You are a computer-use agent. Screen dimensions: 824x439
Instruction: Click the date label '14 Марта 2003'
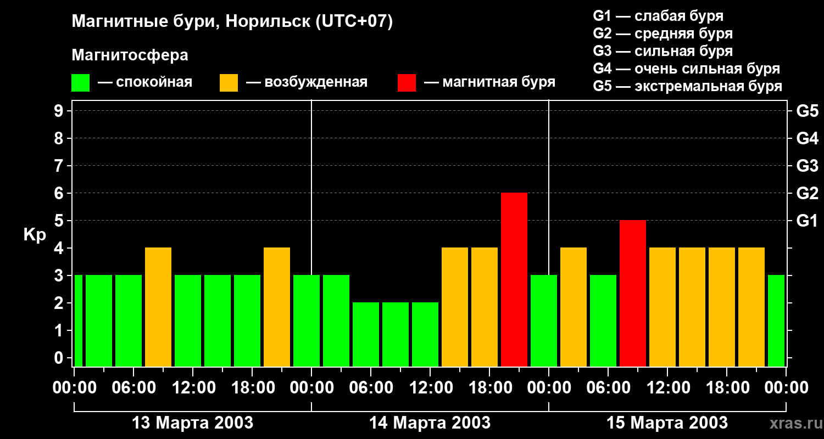coord(430,423)
